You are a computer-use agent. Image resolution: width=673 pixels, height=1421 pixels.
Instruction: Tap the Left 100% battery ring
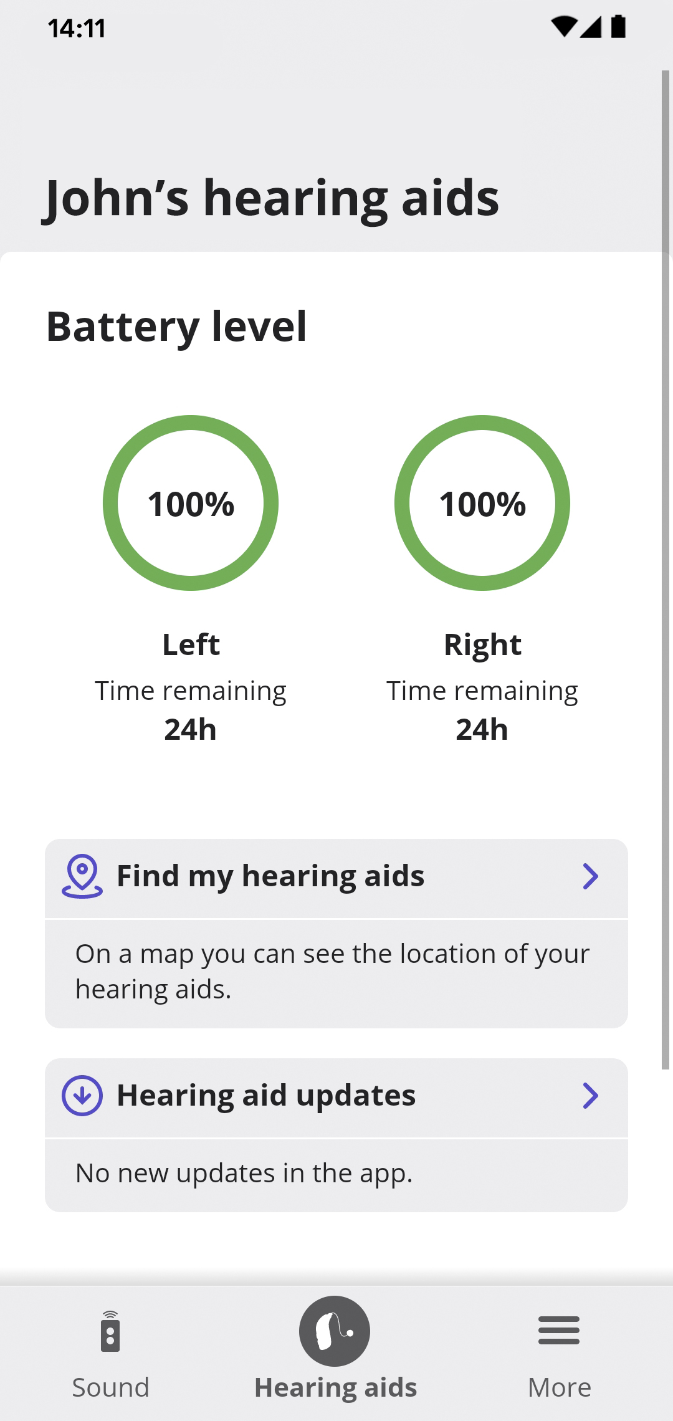(191, 503)
